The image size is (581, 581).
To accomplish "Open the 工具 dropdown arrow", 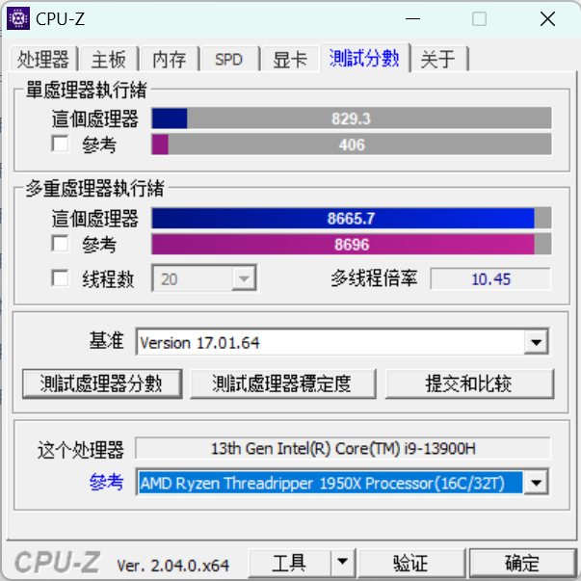I will click(342, 562).
